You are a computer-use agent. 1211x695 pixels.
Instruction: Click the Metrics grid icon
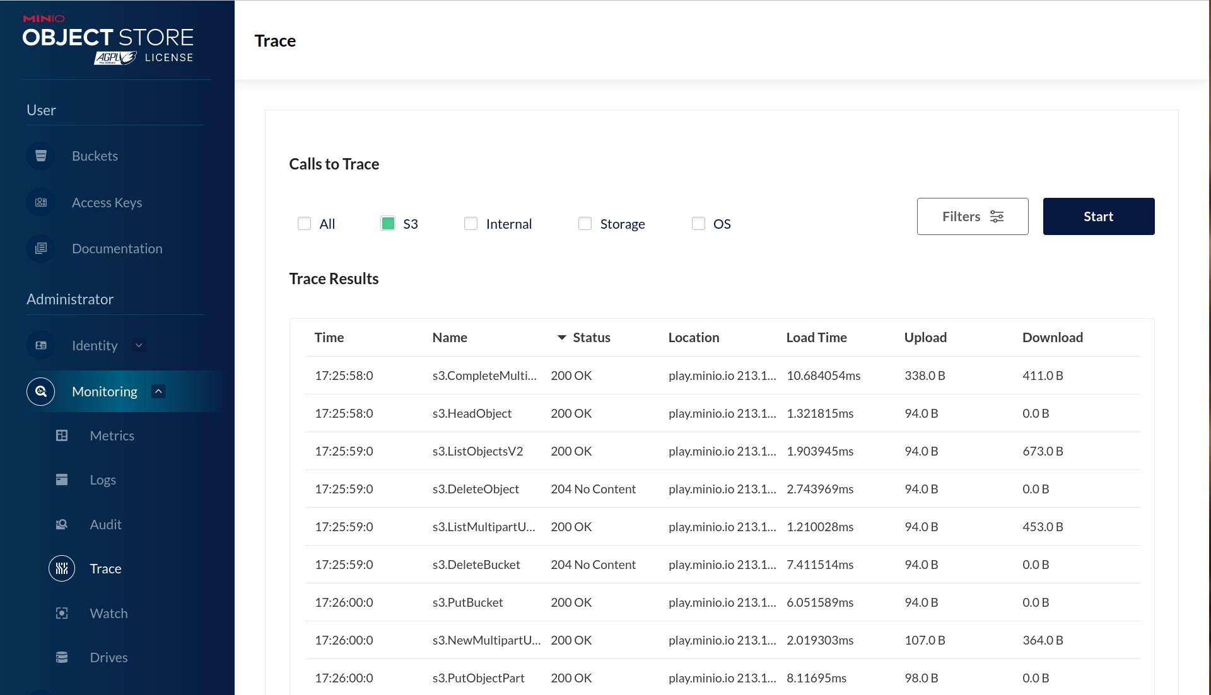(x=62, y=435)
